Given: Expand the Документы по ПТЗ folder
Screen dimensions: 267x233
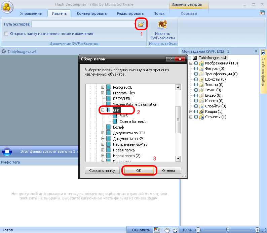Looking at the screenshot, I should tap(103, 133).
